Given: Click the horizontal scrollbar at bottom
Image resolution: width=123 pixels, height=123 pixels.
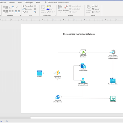Looking at the screenshot, I should [x=77, y=118].
